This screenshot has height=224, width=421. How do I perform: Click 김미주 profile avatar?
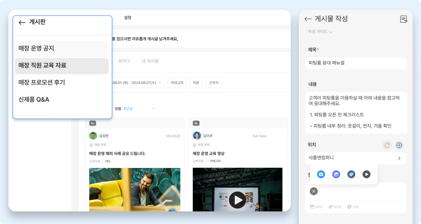pos(197,136)
